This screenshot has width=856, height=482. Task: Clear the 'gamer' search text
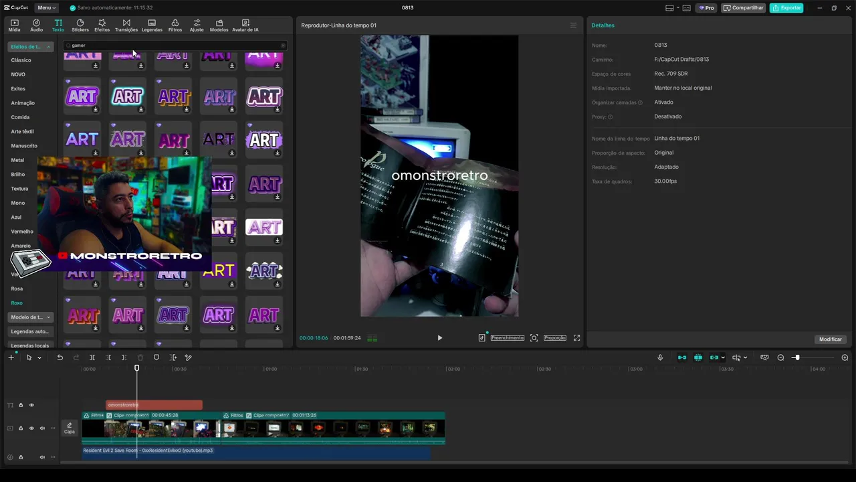[283, 46]
